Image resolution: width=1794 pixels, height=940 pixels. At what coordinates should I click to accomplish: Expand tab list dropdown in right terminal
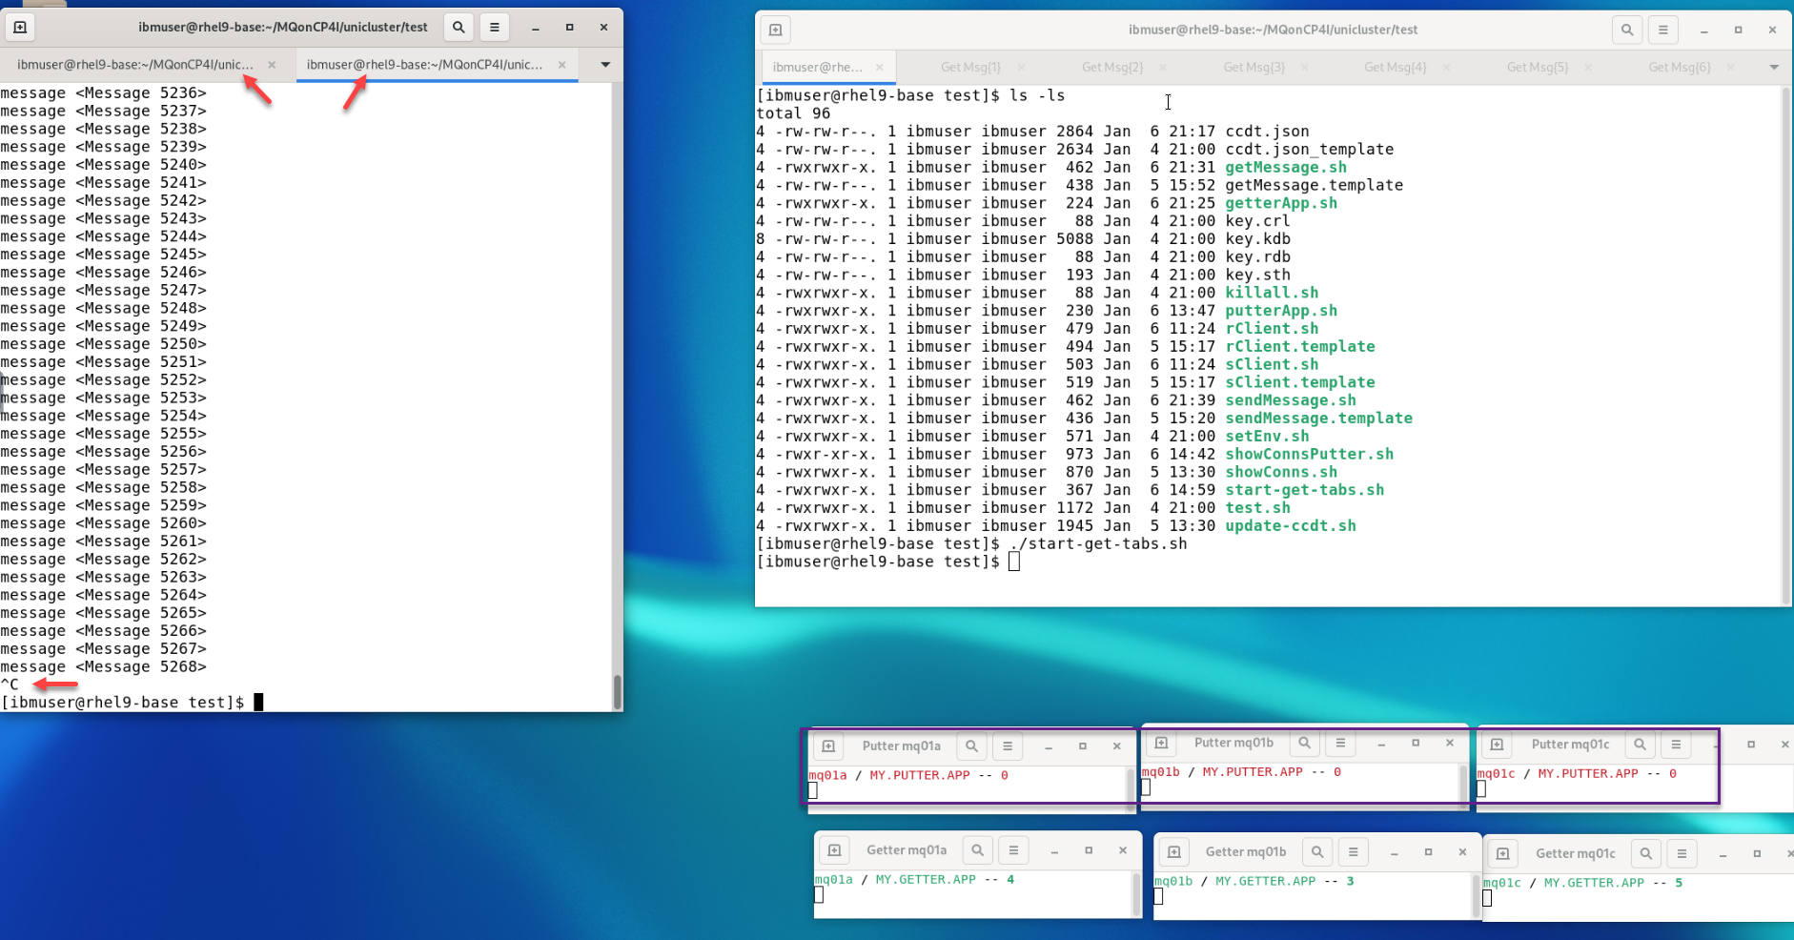pyautogui.click(x=1773, y=68)
